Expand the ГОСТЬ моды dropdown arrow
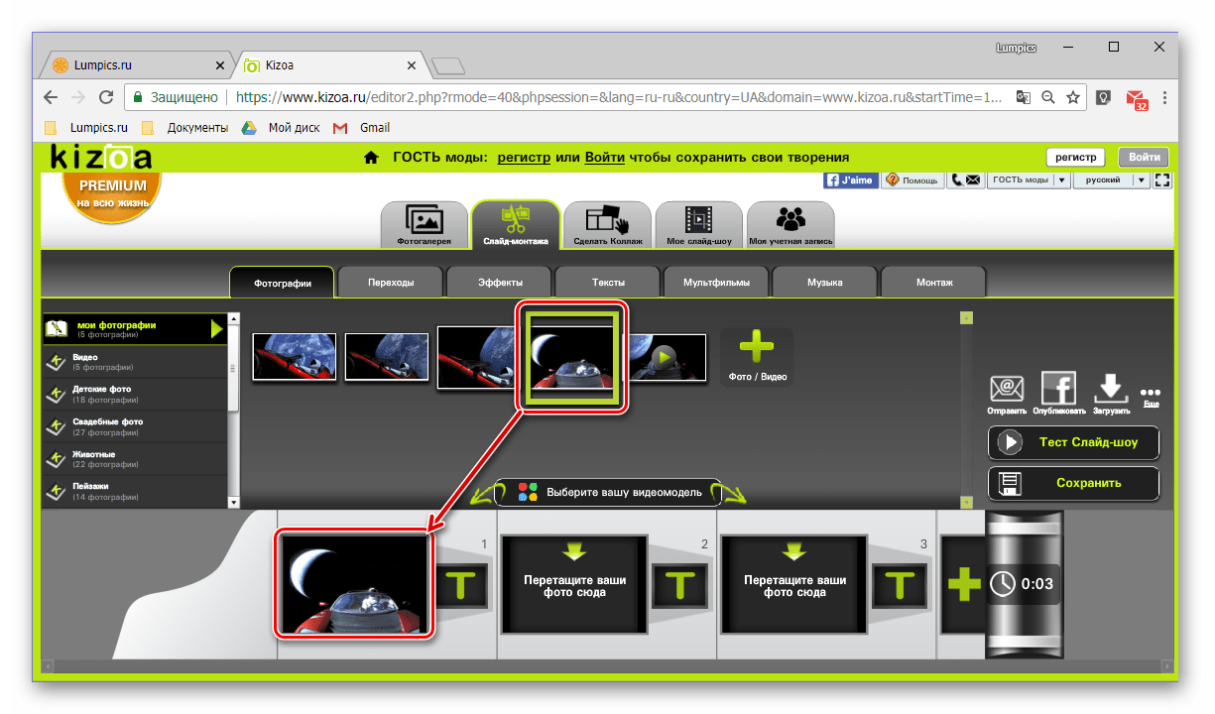 click(1061, 180)
